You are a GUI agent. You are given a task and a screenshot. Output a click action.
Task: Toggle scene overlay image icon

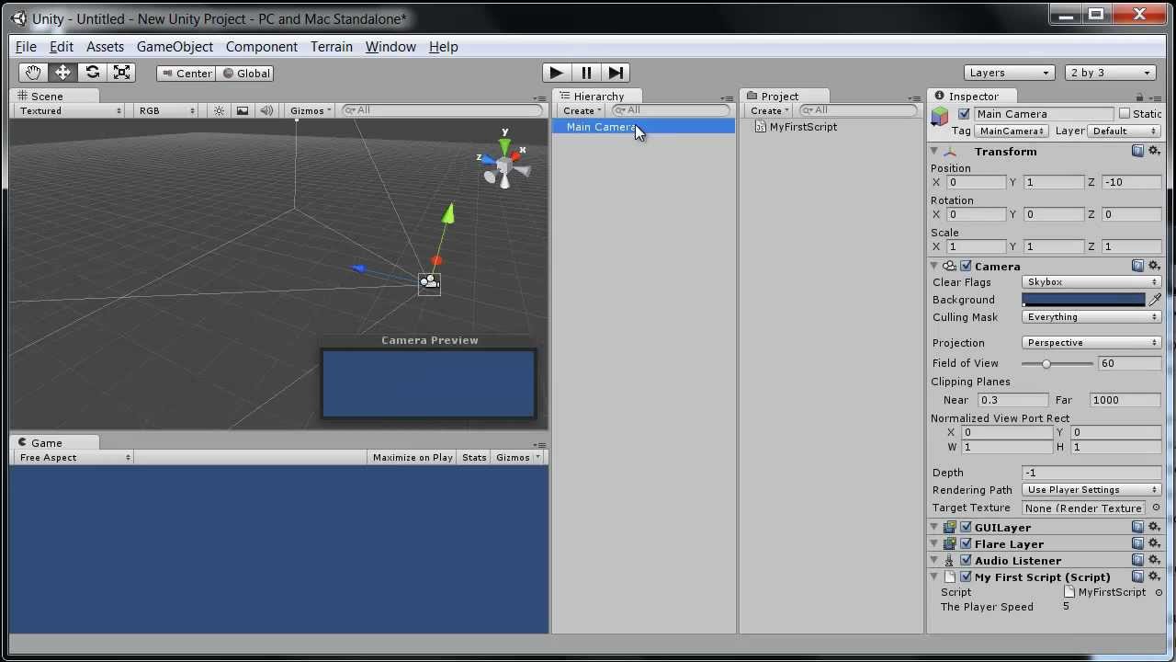(x=243, y=110)
